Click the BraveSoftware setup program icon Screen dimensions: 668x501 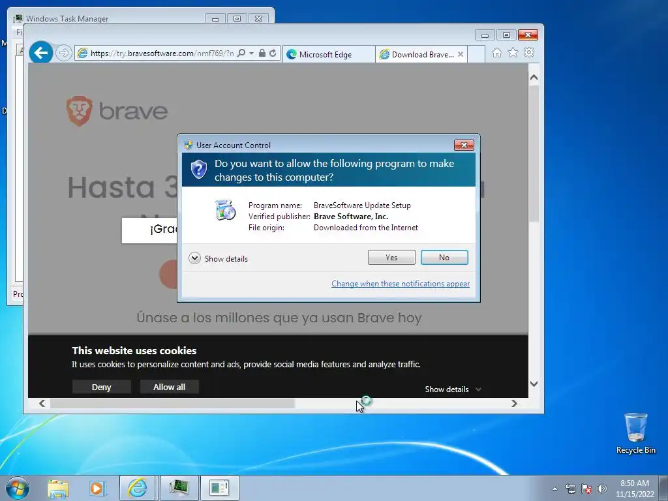[225, 210]
